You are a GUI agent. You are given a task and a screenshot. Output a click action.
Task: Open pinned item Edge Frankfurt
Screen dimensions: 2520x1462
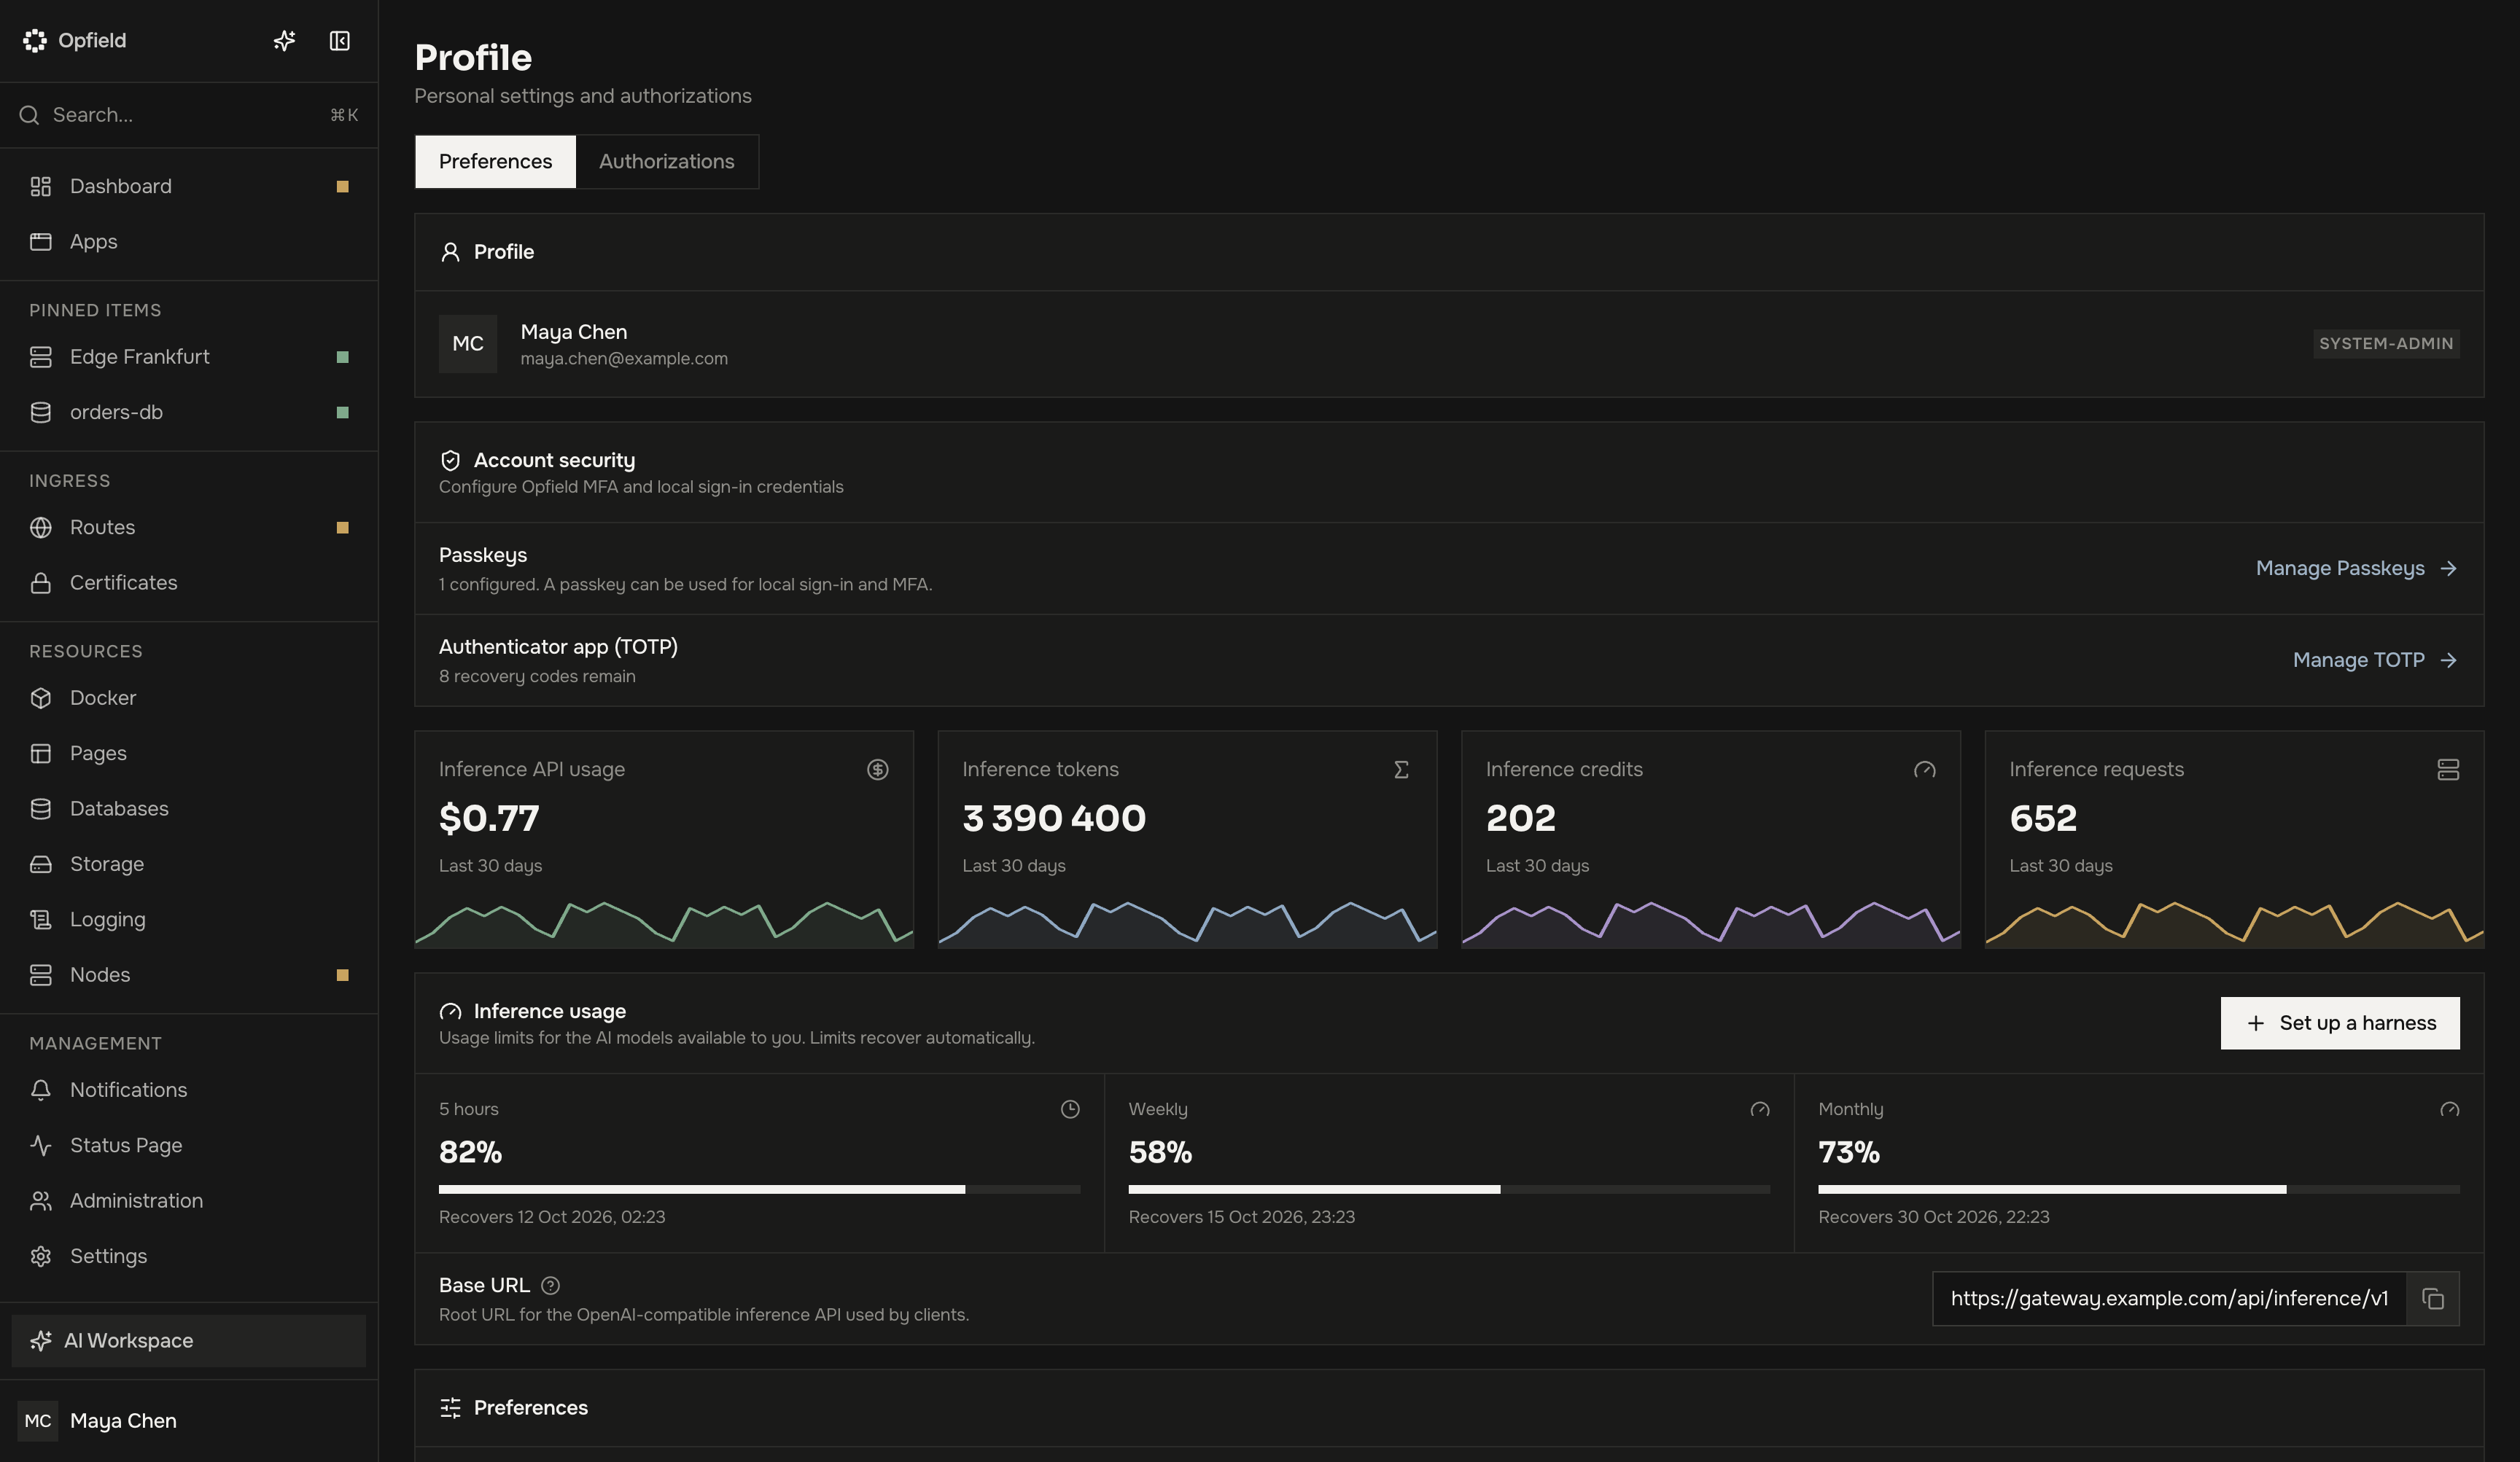(189, 357)
